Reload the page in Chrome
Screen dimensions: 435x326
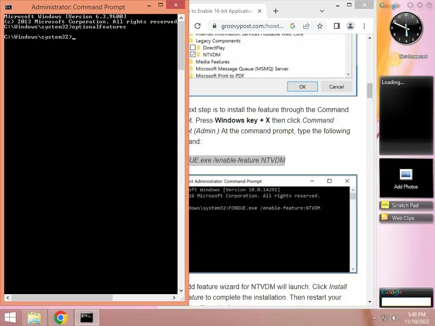pyautogui.click(x=198, y=26)
